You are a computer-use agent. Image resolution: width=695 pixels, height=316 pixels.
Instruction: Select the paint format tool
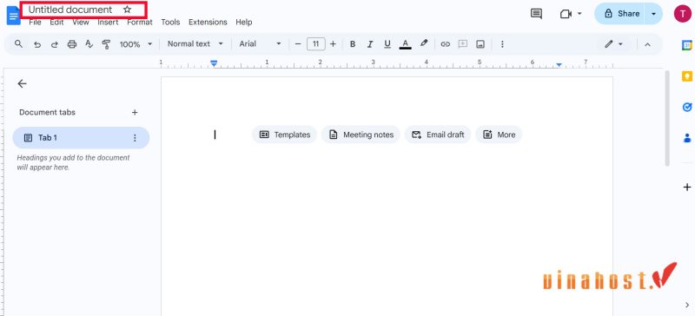click(x=106, y=44)
